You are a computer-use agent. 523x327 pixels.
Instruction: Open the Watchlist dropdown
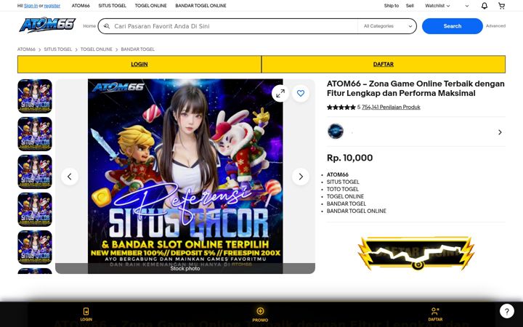437,6
